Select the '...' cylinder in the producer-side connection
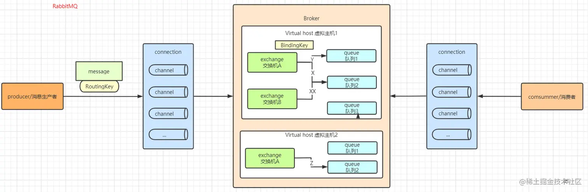 tap(168, 135)
